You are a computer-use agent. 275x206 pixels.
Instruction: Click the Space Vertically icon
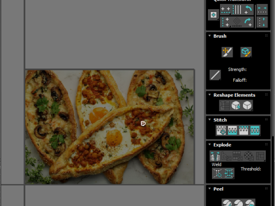click(x=262, y=22)
